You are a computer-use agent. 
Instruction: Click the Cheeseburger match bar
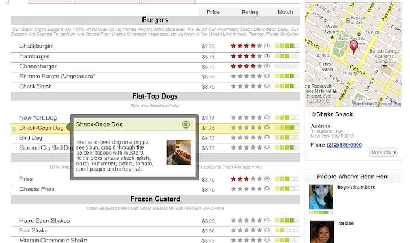[x=286, y=66]
